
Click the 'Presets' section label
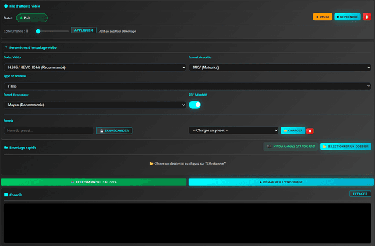coord(8,121)
